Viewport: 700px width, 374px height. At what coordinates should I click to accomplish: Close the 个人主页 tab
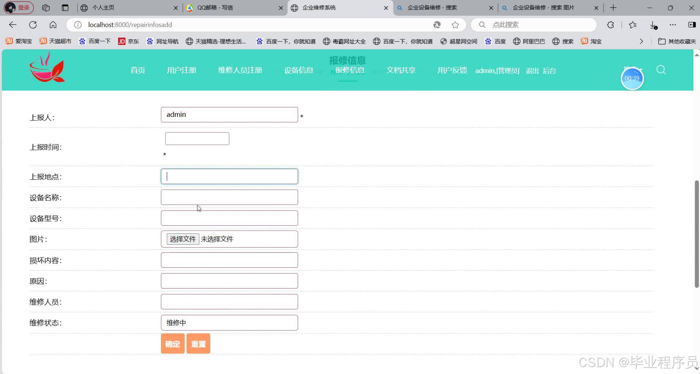tap(176, 8)
